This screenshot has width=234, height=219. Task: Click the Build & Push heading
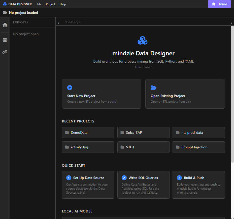tap(194, 178)
